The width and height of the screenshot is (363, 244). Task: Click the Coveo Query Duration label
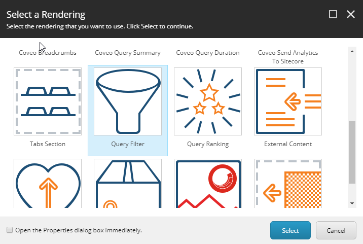click(x=208, y=53)
